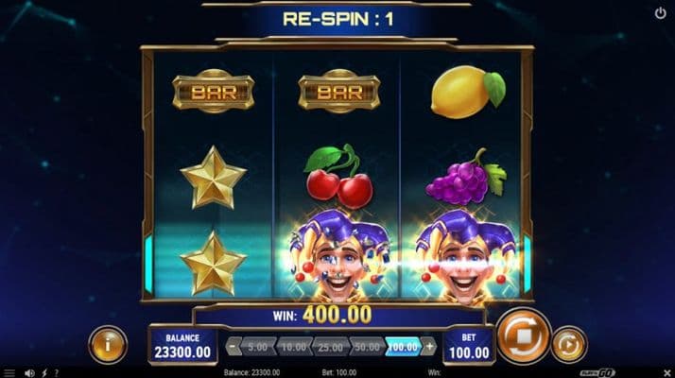675x378 pixels.
Task: Click the power icon in the top corner
Action: pos(661,13)
